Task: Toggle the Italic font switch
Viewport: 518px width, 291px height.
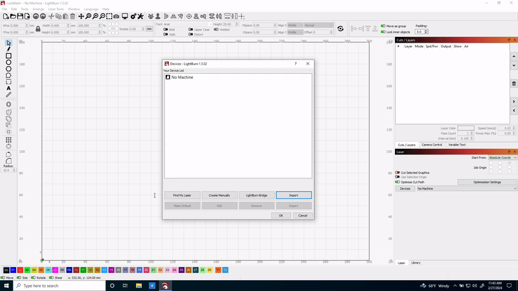Action: coord(166,34)
